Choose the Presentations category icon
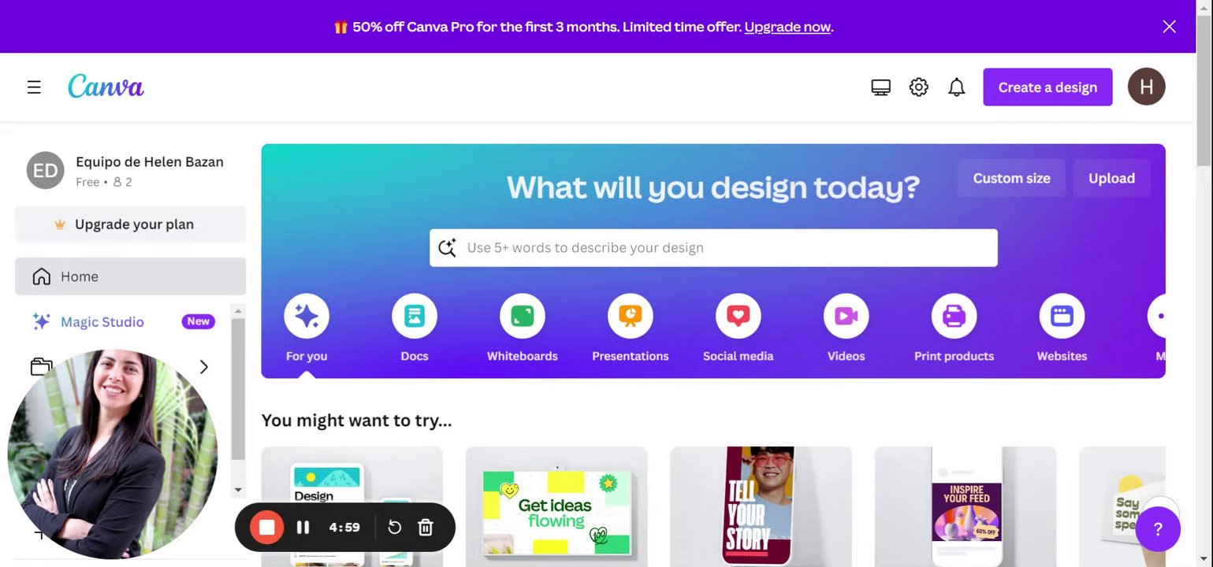This screenshot has height=567, width=1213. coord(631,317)
